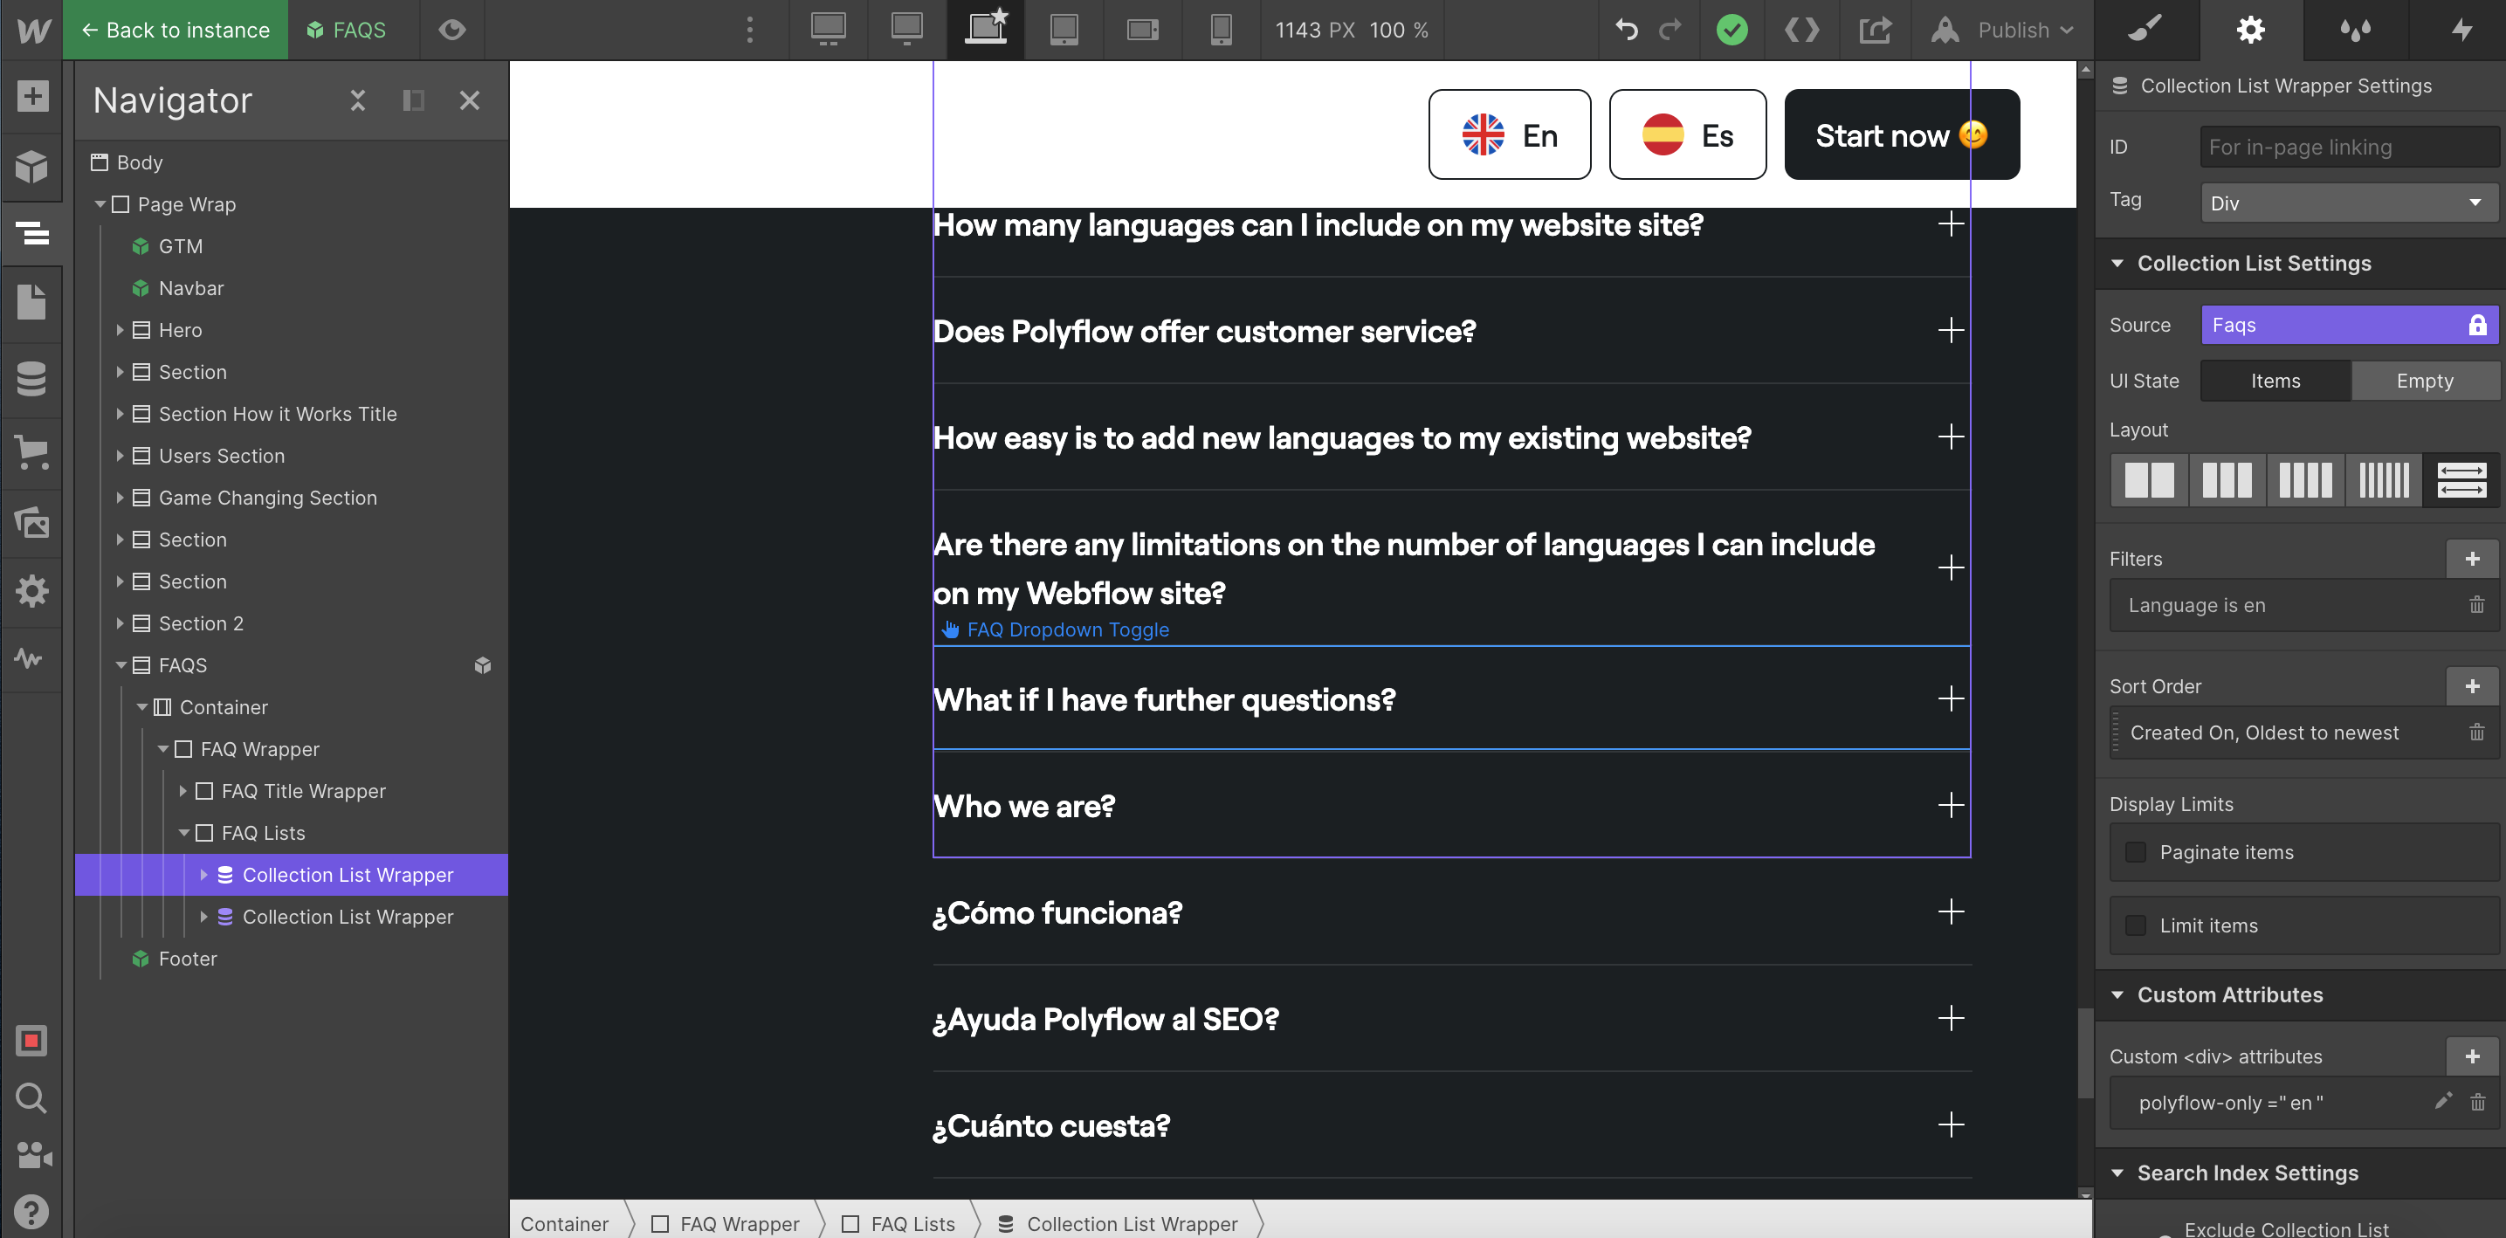Click the Es language button
The width and height of the screenshot is (2506, 1238).
1687,134
